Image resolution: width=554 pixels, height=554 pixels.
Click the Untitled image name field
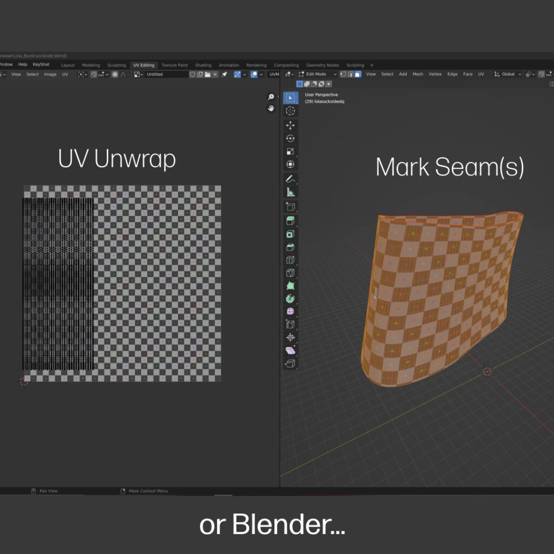point(166,74)
